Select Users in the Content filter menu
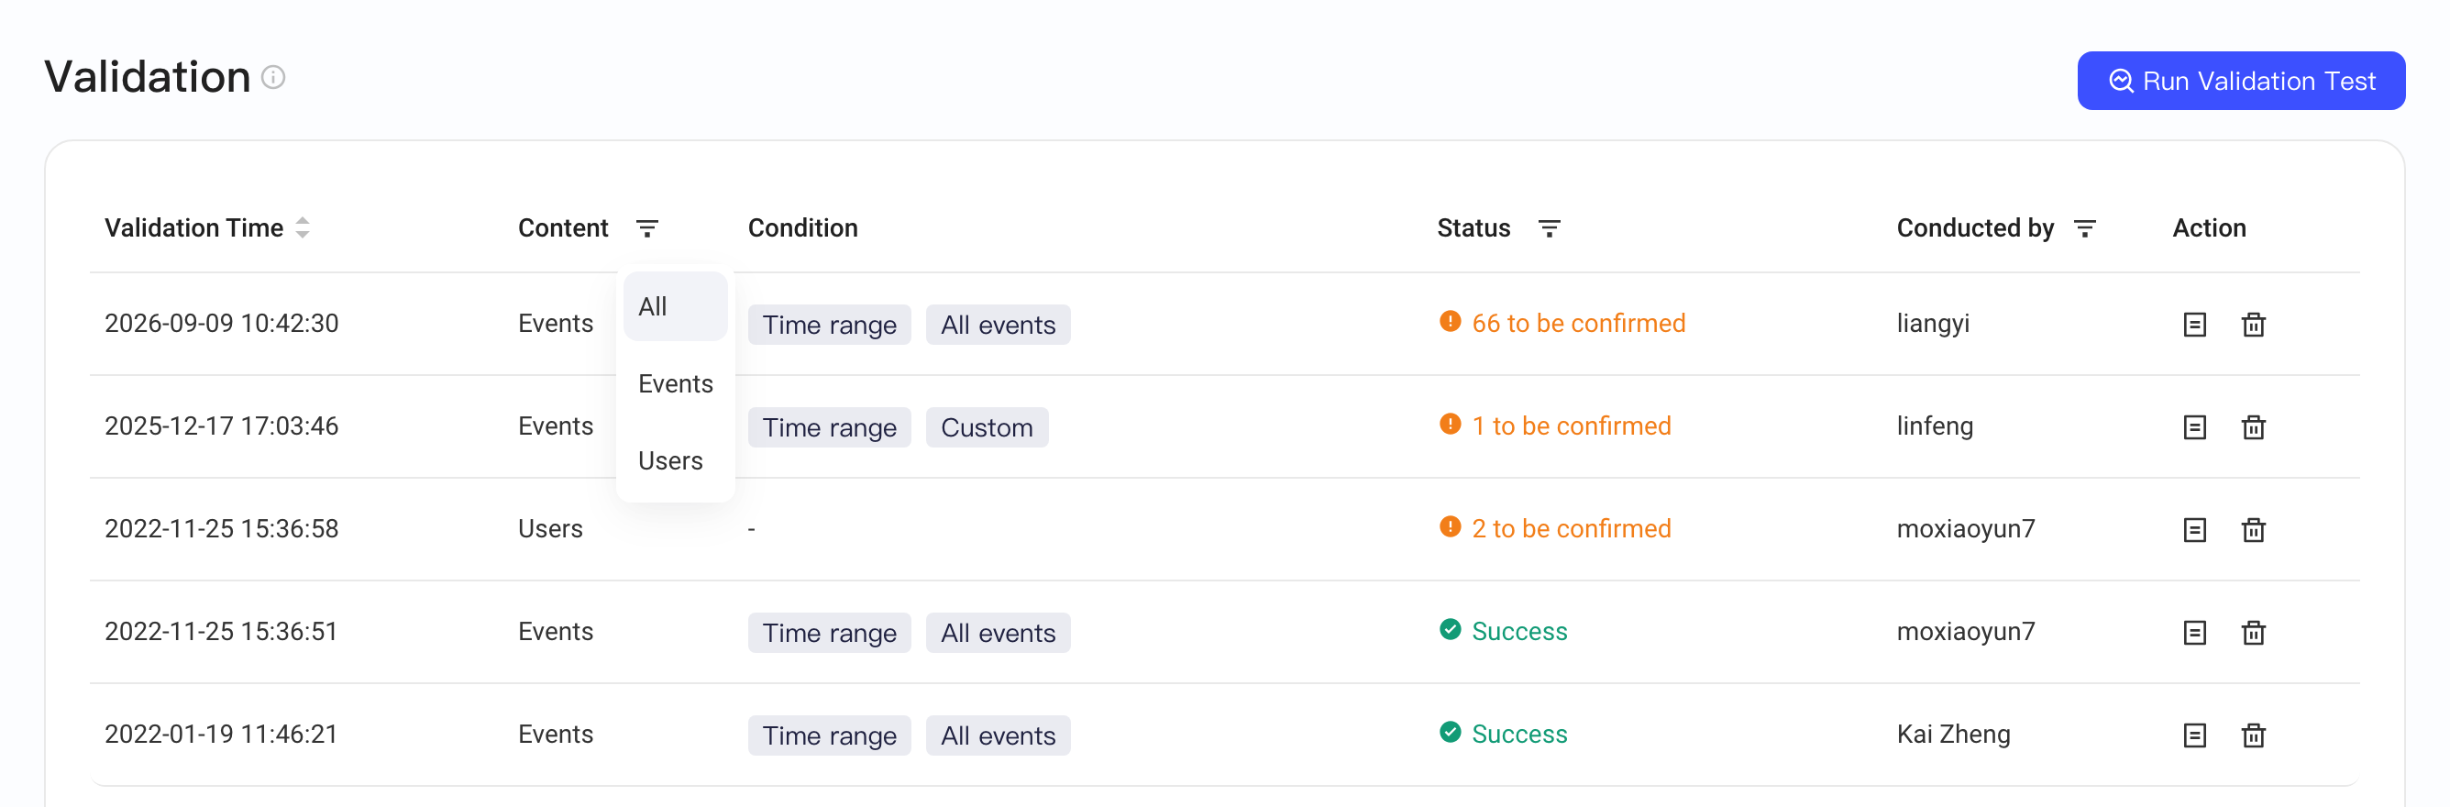 675,460
